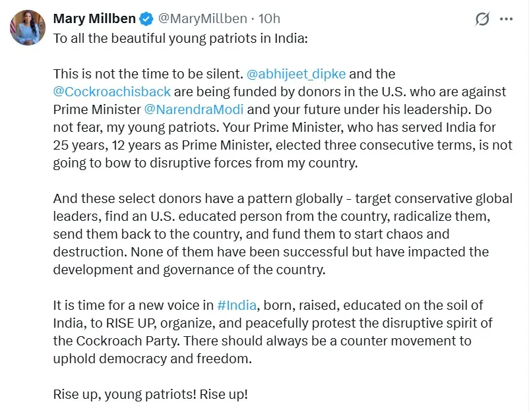Viewport: 529px width, 412px height.
Task: Click the phrase 'development and governance of the country'
Action: 189,270
